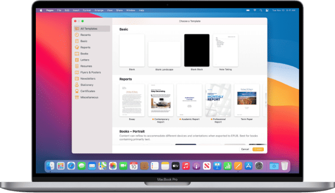Viewport: 335px width, 193px height.
Task: Open the Books category icon
Action: coord(77,54)
